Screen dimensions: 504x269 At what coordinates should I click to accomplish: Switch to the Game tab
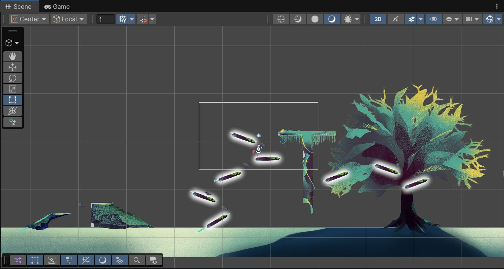(57, 6)
